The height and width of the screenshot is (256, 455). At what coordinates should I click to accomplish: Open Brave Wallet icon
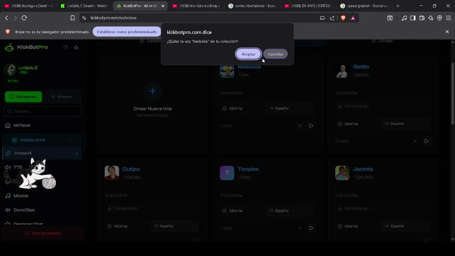[422, 18]
